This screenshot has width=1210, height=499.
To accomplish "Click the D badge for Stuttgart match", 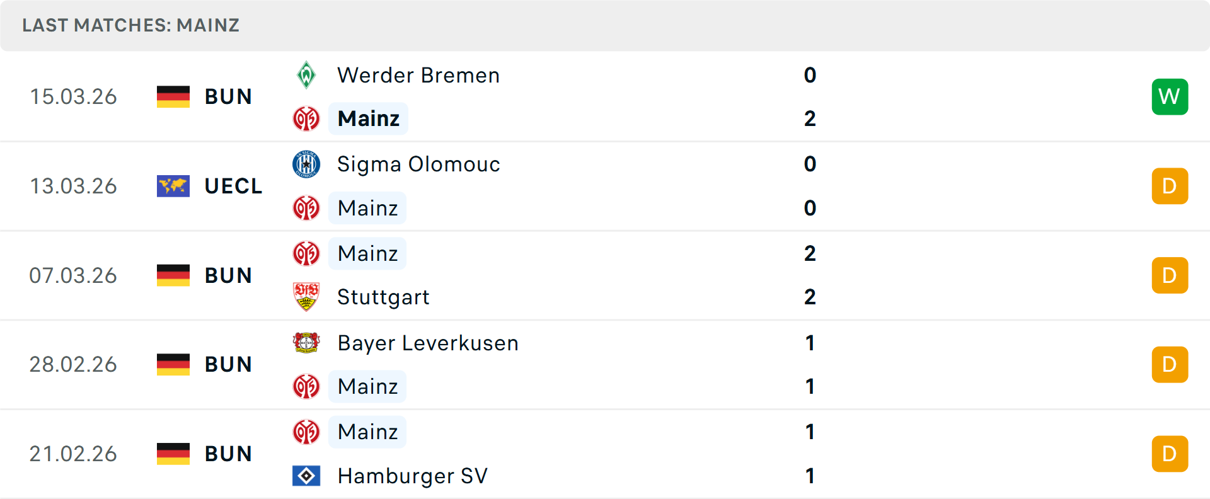I will pos(1170,275).
